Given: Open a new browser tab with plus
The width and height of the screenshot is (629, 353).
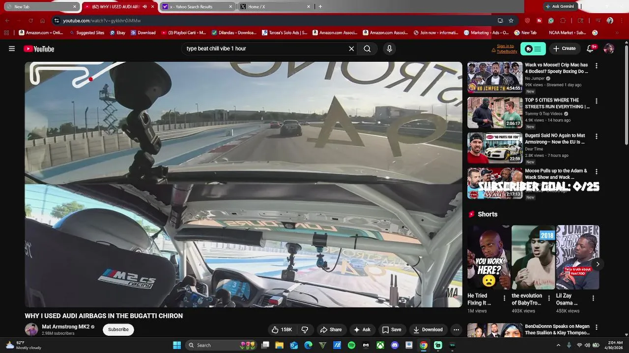Looking at the screenshot, I should tap(320, 7).
